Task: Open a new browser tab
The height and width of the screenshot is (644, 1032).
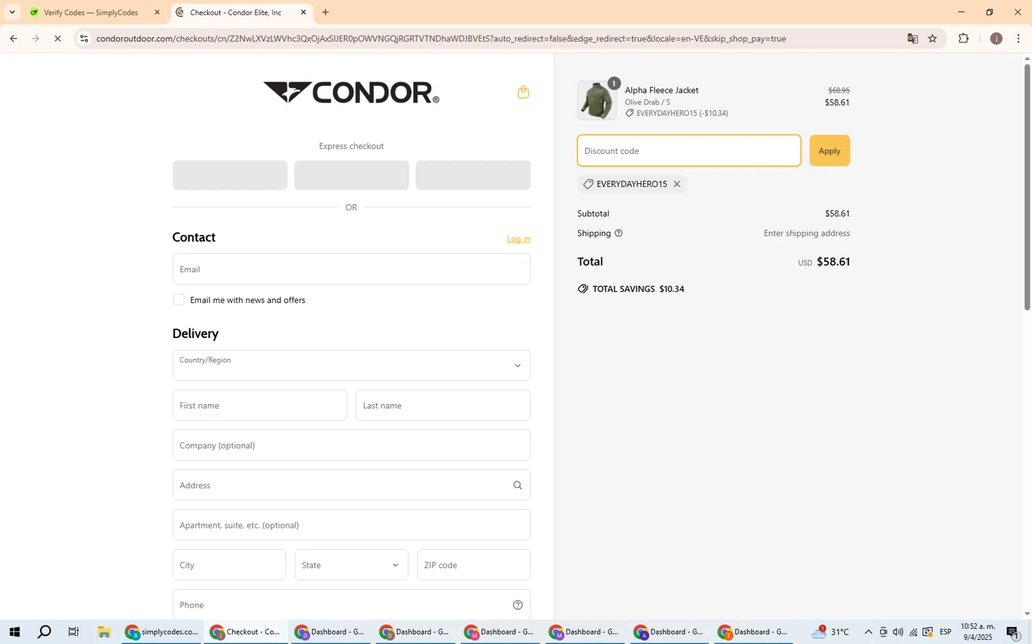Action: tap(325, 12)
